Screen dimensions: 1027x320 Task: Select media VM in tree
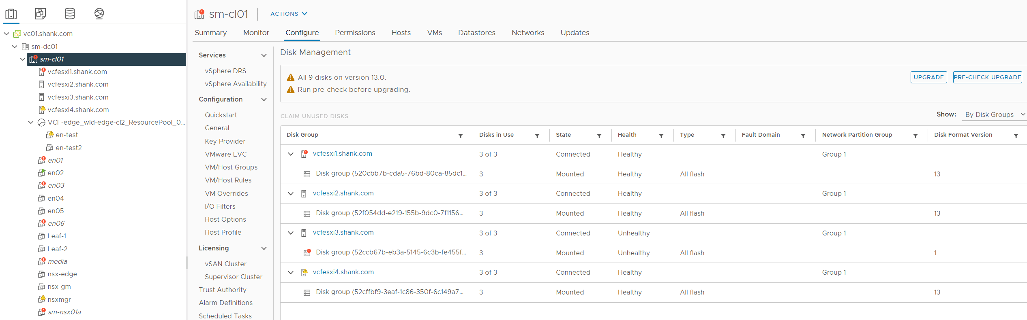point(58,261)
